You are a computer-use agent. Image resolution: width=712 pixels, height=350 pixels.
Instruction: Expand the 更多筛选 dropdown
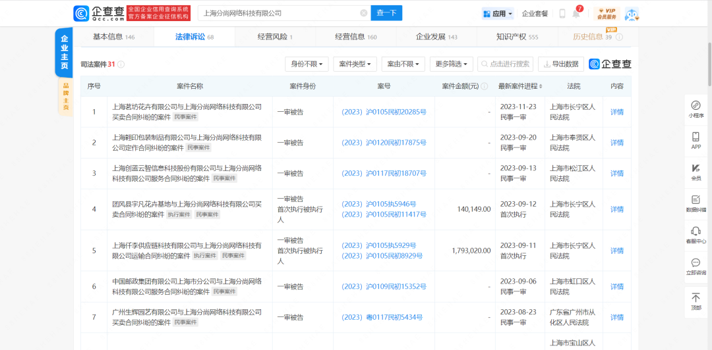[451, 64]
